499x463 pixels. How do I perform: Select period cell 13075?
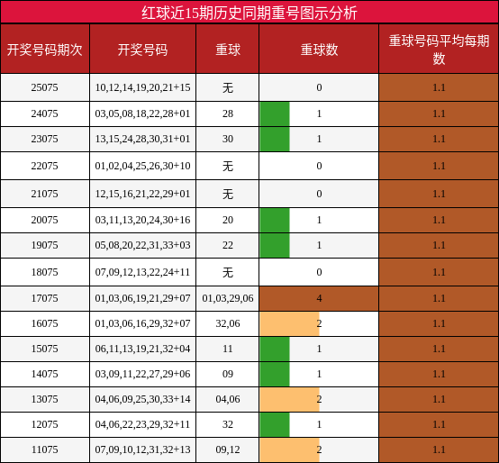click(x=44, y=399)
